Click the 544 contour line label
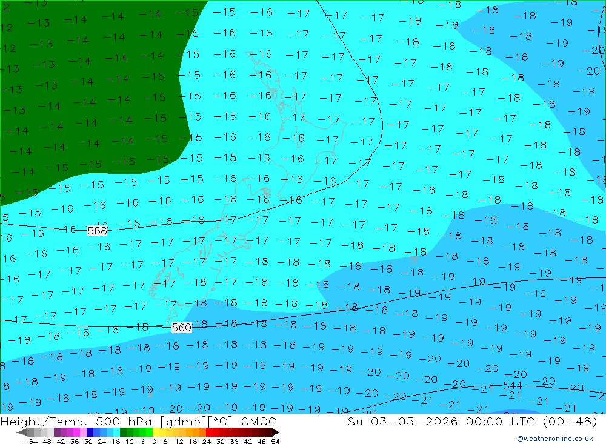Image resolution: width=606 pixels, height=444 pixels. coord(513,385)
